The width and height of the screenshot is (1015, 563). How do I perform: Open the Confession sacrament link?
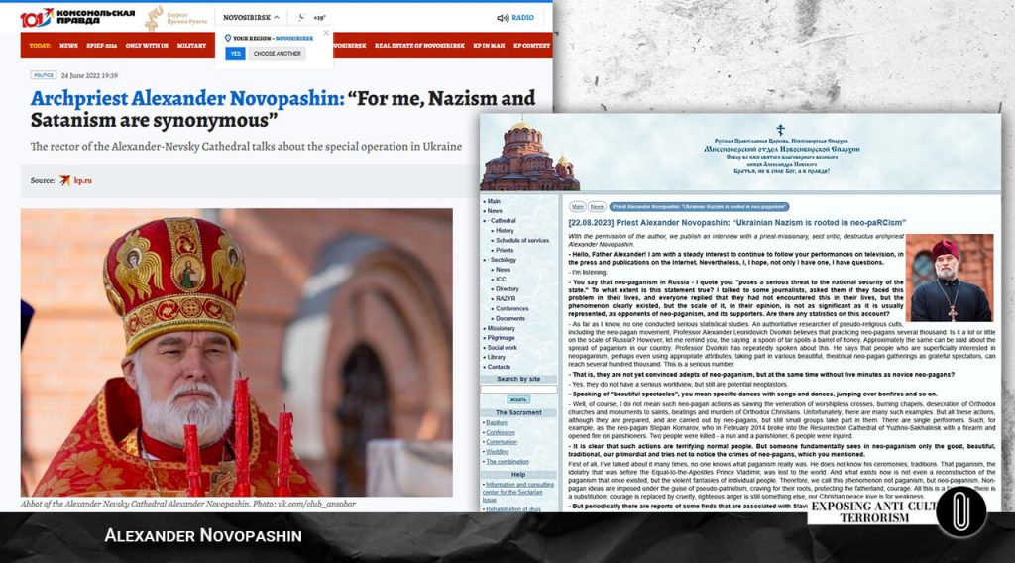click(x=501, y=432)
